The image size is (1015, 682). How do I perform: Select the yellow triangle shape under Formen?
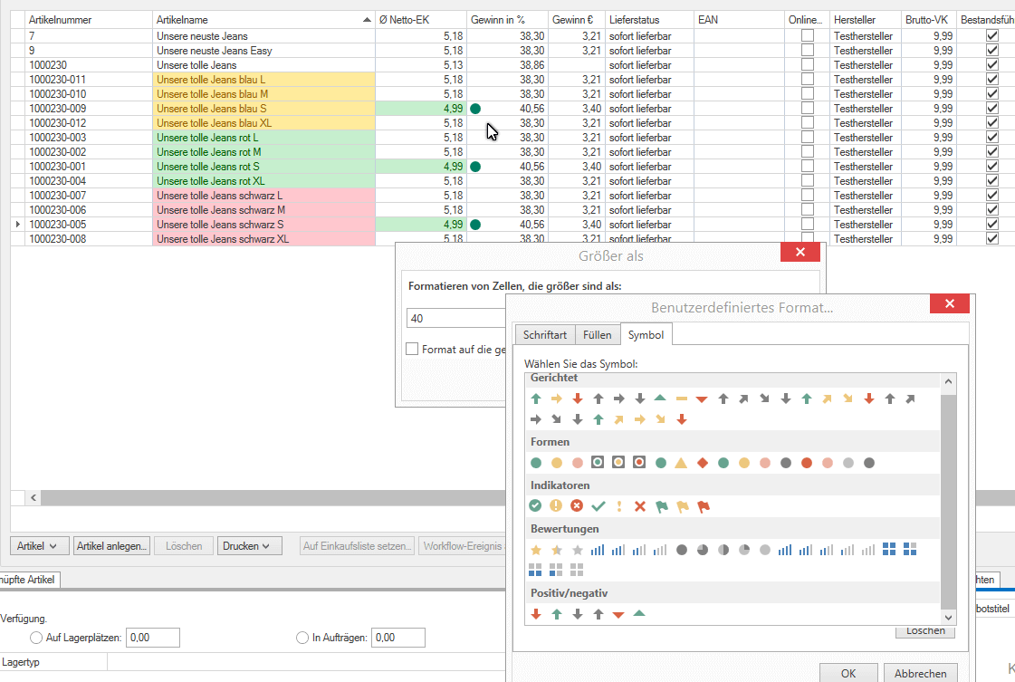tap(681, 463)
